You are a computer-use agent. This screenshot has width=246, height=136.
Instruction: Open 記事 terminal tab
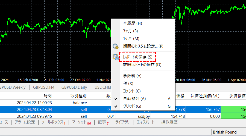103,122
